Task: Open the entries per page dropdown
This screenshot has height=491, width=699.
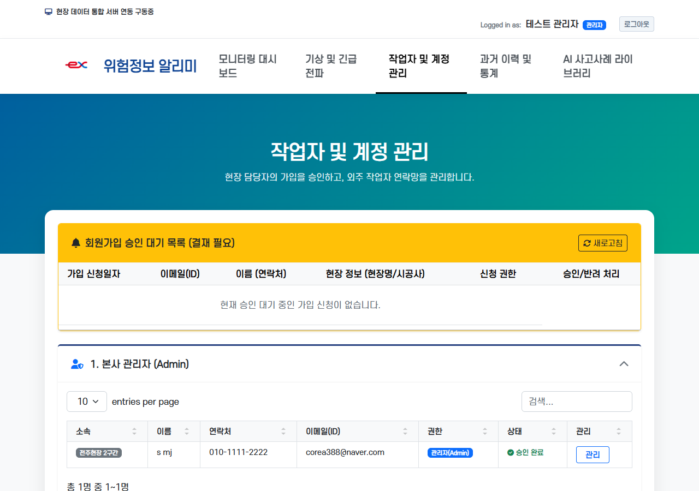Action: pyautogui.click(x=87, y=402)
